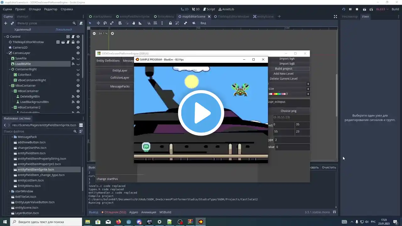Switch to the Script workspace

[209, 9]
